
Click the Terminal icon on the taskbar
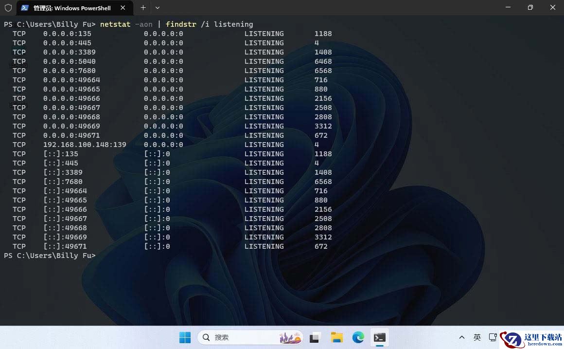point(379,337)
